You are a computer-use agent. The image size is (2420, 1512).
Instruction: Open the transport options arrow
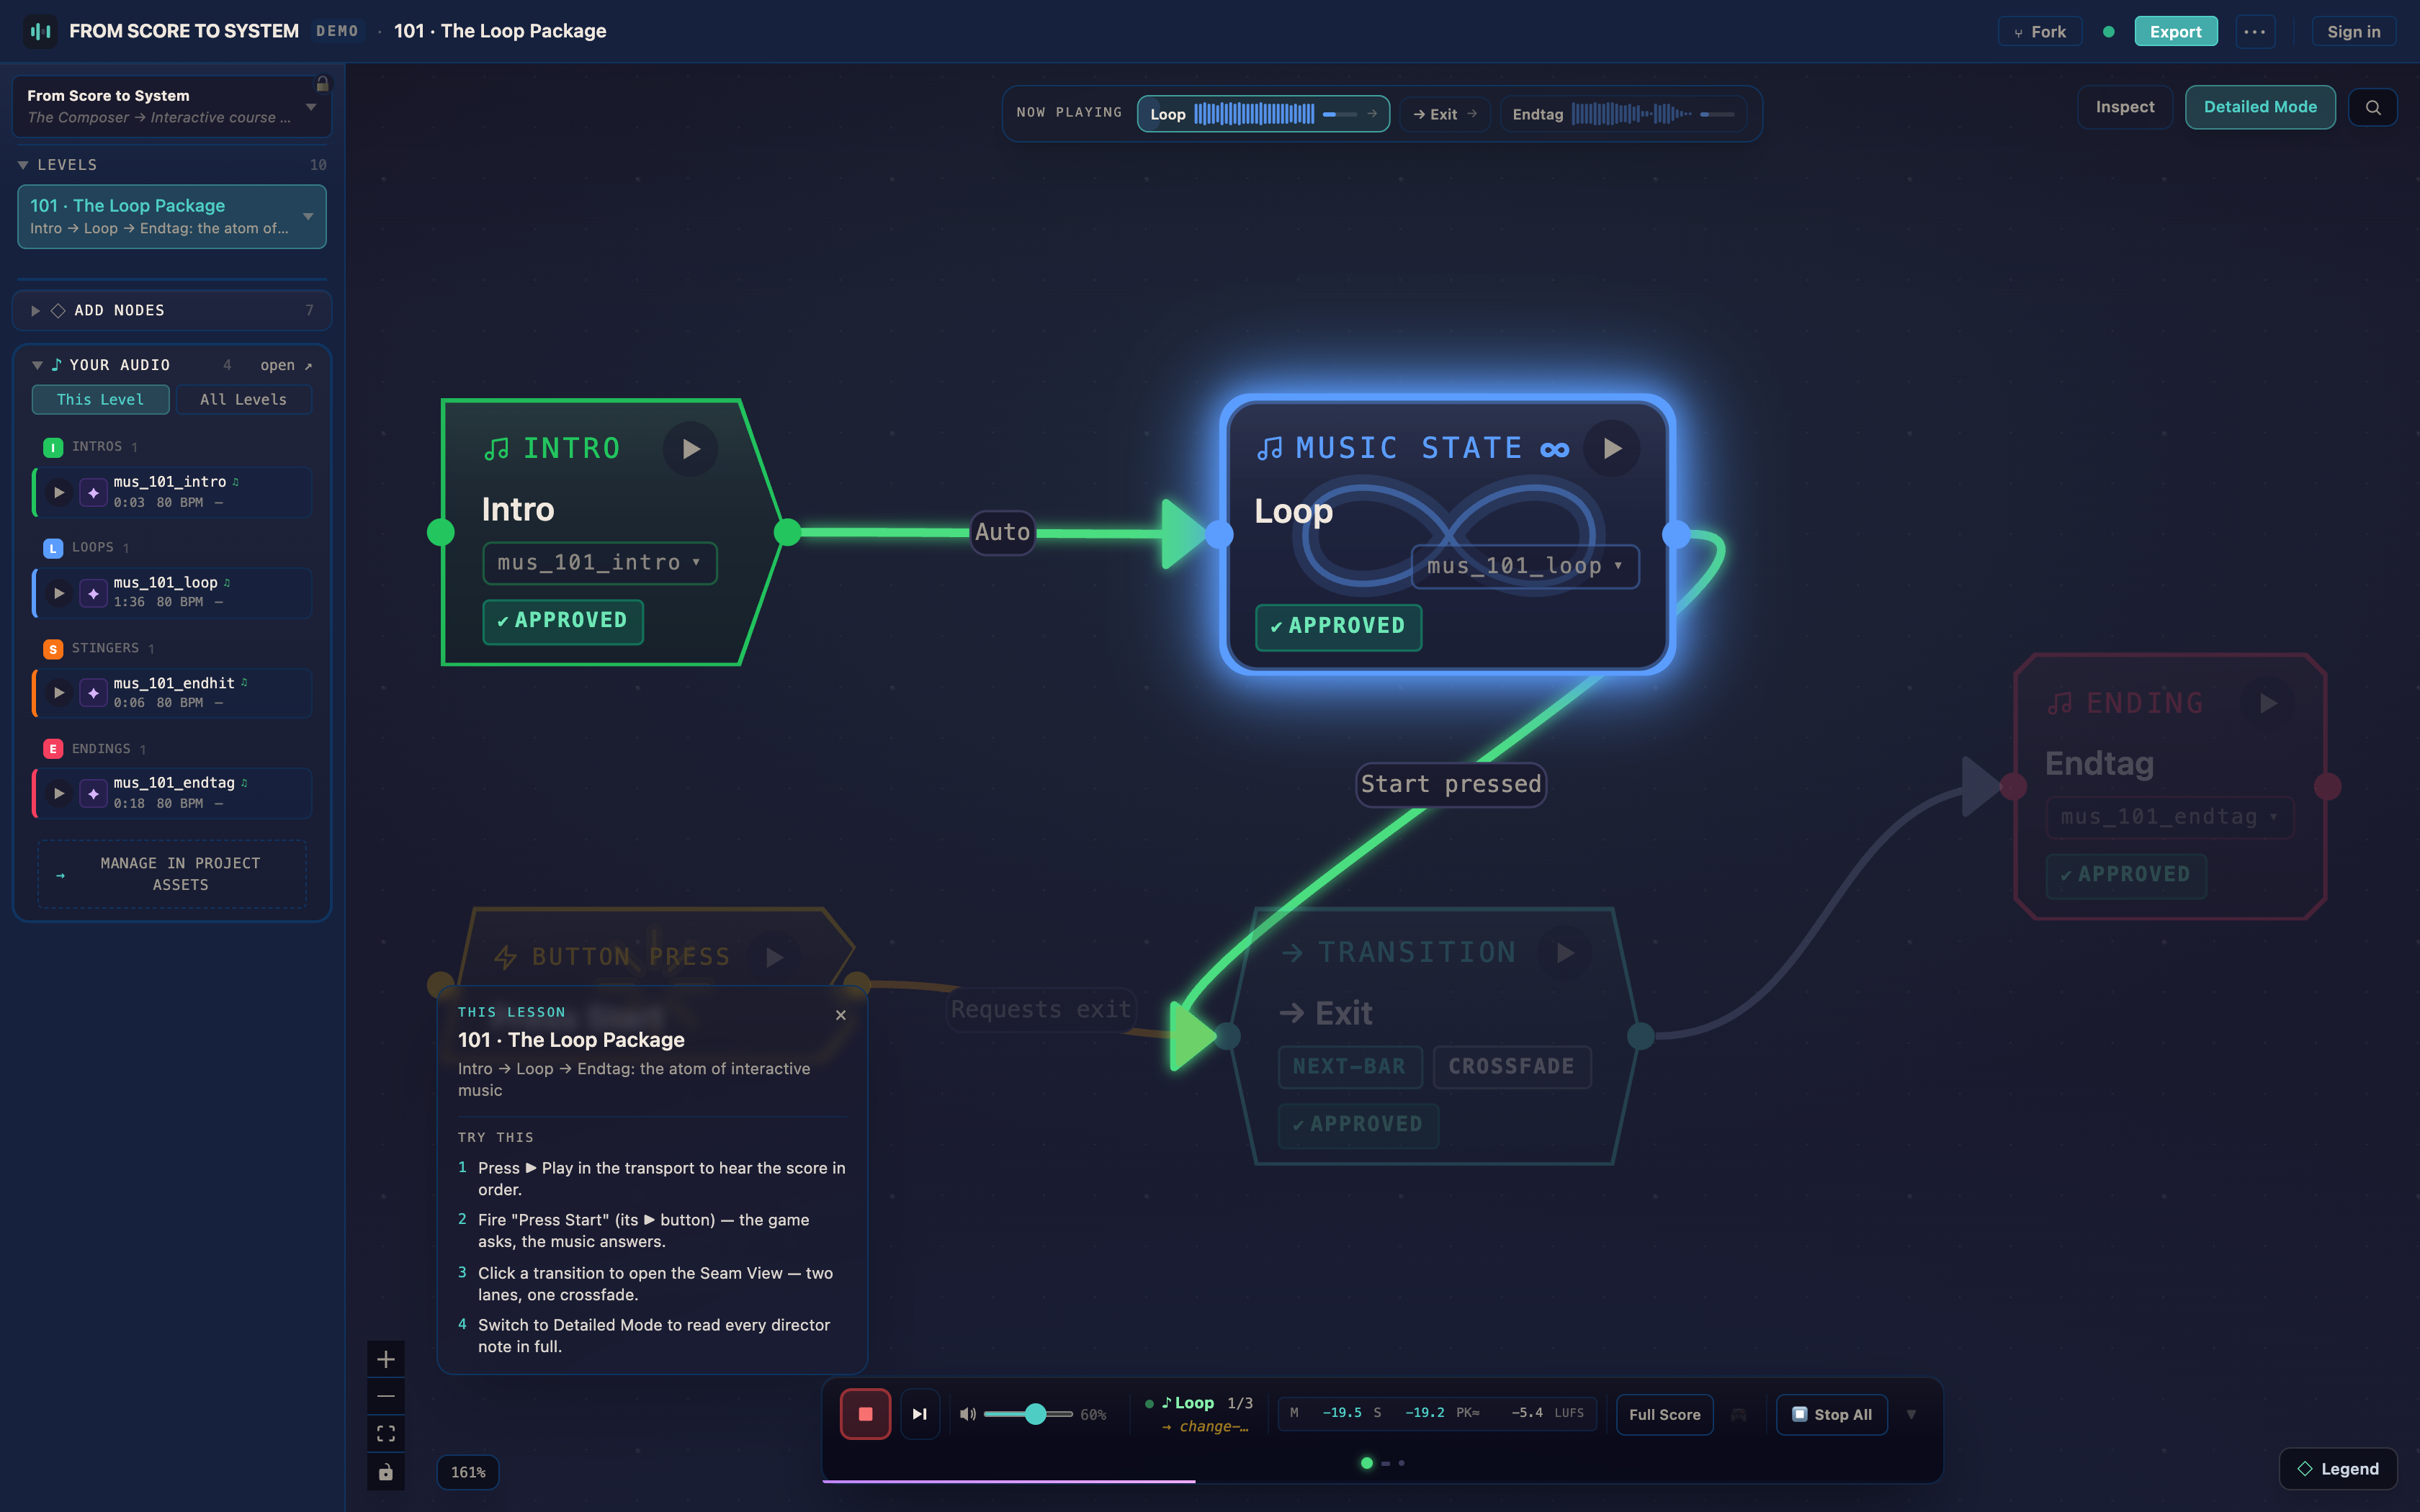[x=1911, y=1414]
